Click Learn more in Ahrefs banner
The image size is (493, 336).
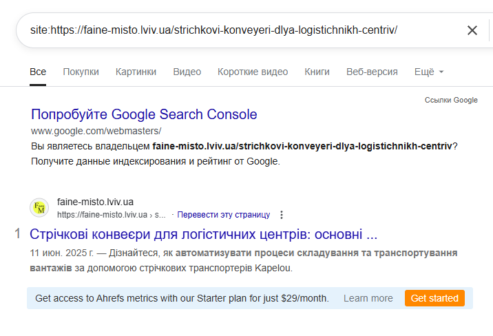(x=368, y=298)
